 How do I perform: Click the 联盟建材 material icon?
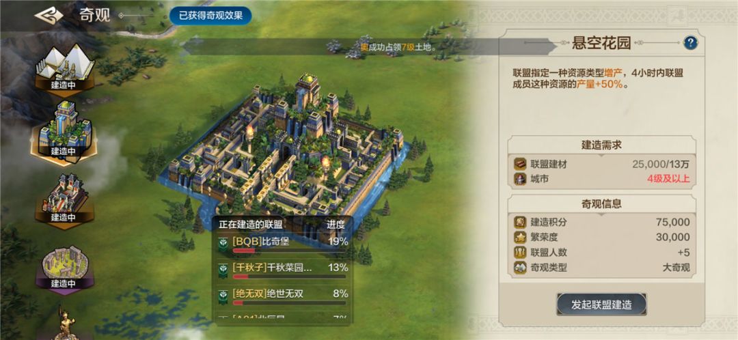520,164
